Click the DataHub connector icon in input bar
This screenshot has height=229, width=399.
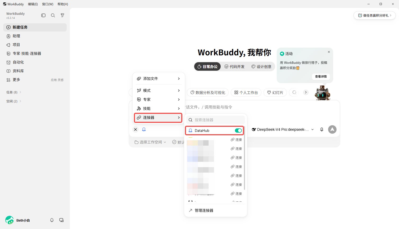pyautogui.click(x=144, y=129)
